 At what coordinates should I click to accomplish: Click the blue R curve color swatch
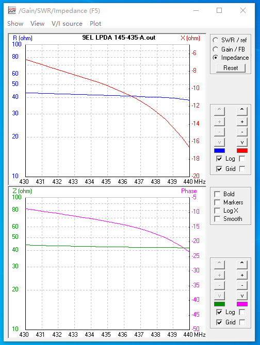coord(219,150)
